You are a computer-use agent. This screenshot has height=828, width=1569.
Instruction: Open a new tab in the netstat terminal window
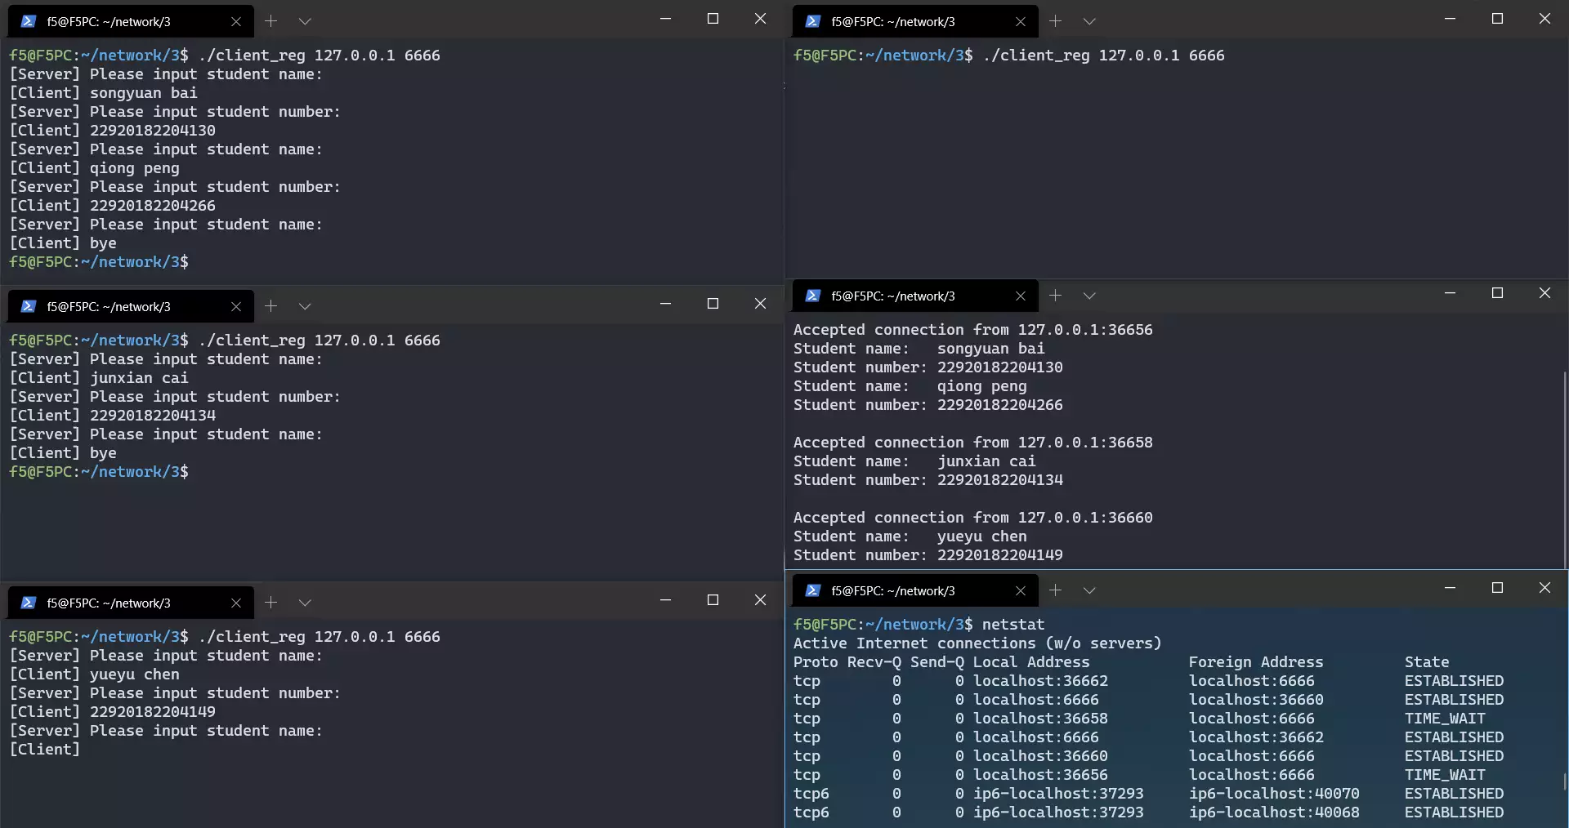(1055, 590)
